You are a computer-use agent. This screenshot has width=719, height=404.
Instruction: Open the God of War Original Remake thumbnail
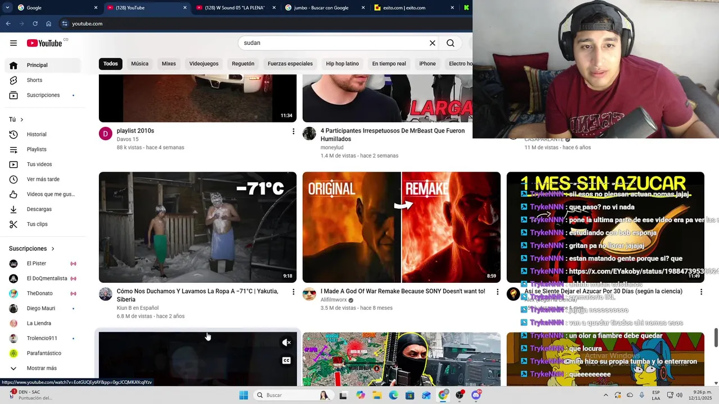click(402, 227)
